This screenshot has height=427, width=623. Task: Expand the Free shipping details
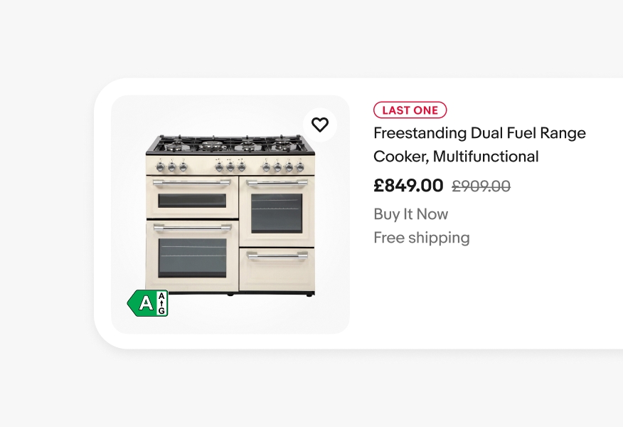coord(421,237)
